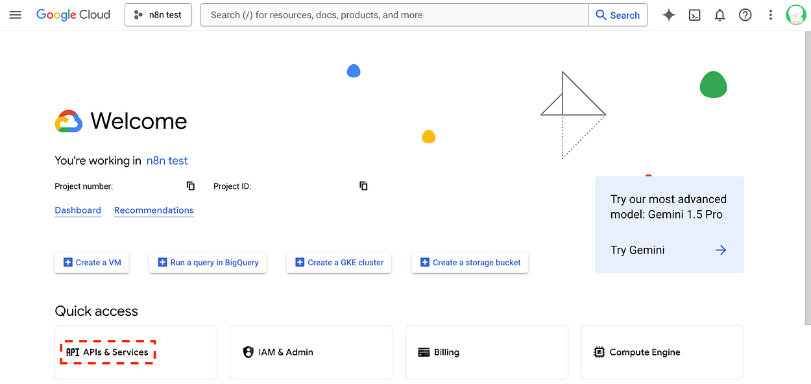The width and height of the screenshot is (811, 384).
Task: Open the hamburger navigation menu
Action: [15, 15]
